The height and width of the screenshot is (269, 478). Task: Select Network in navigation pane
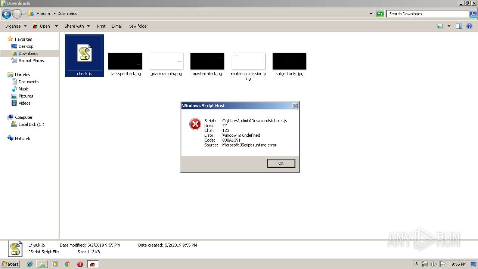(22, 139)
